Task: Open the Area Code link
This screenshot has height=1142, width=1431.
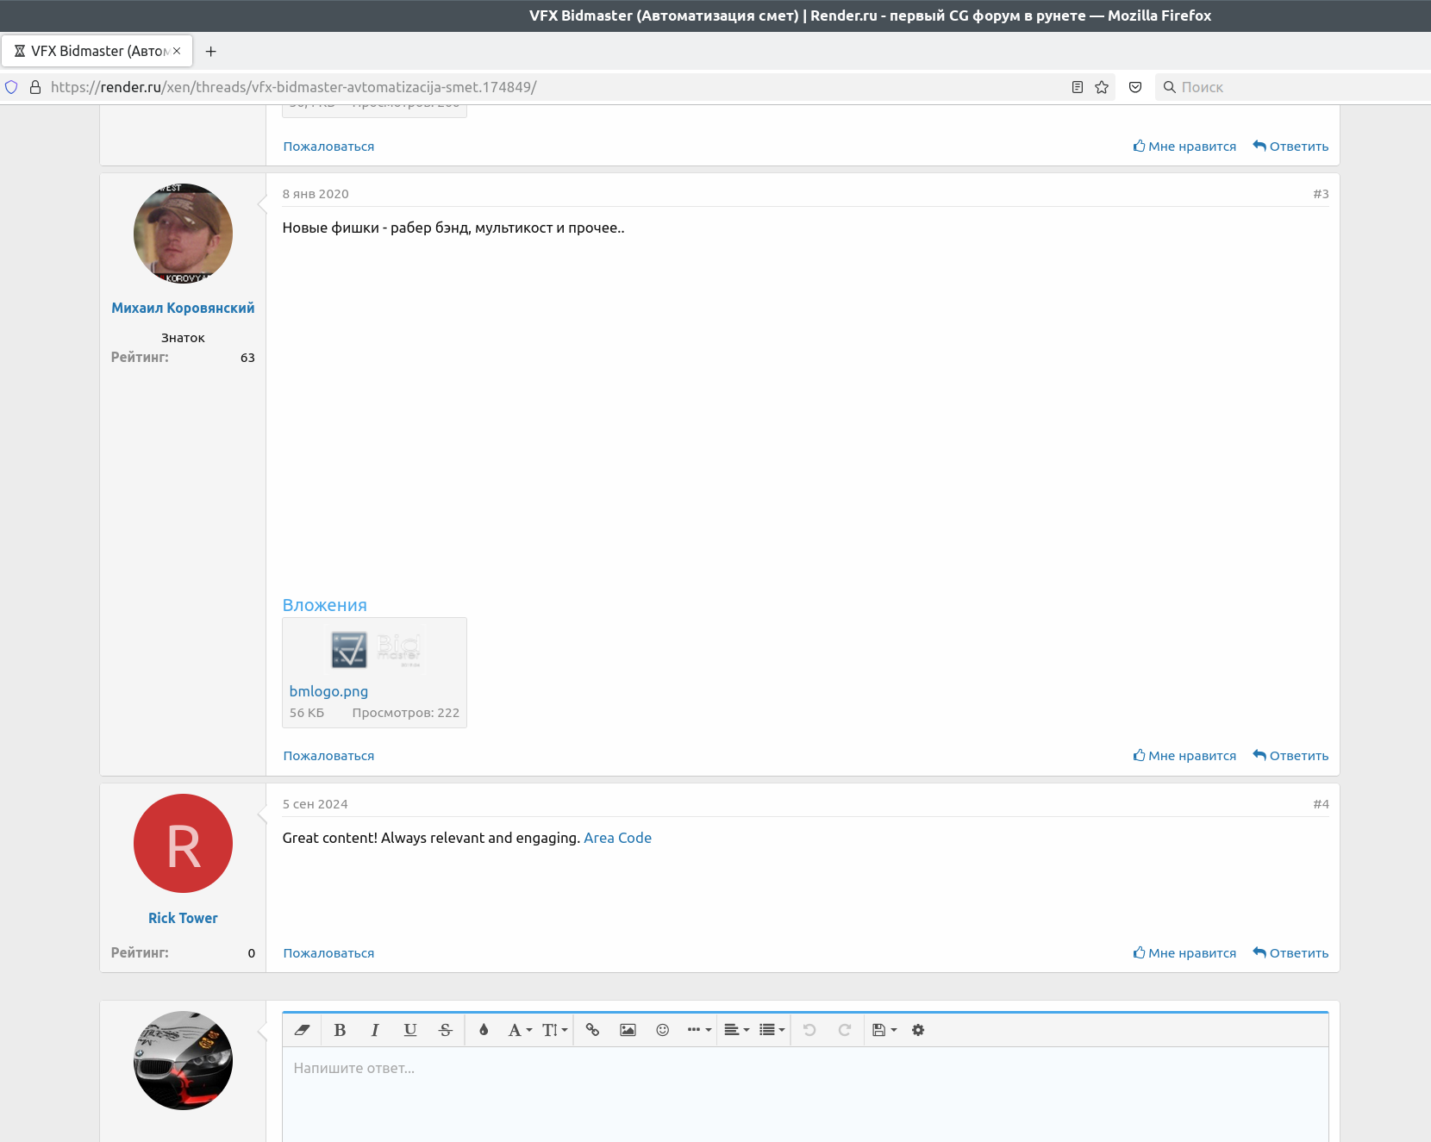Action: point(617,838)
